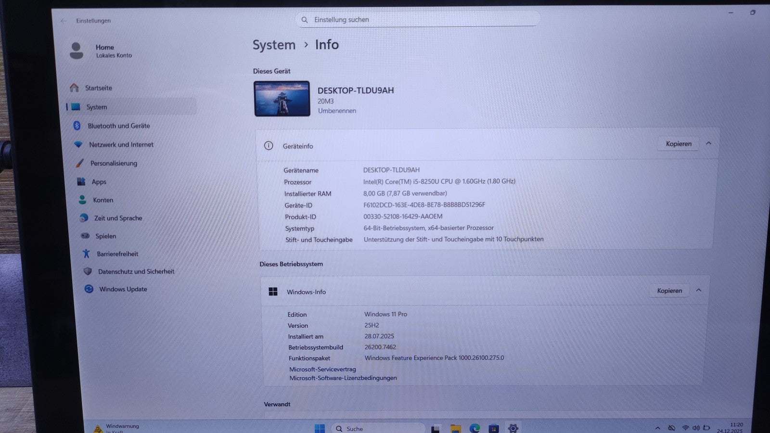
Task: Open Personalisierung brush icon
Action: (80, 163)
